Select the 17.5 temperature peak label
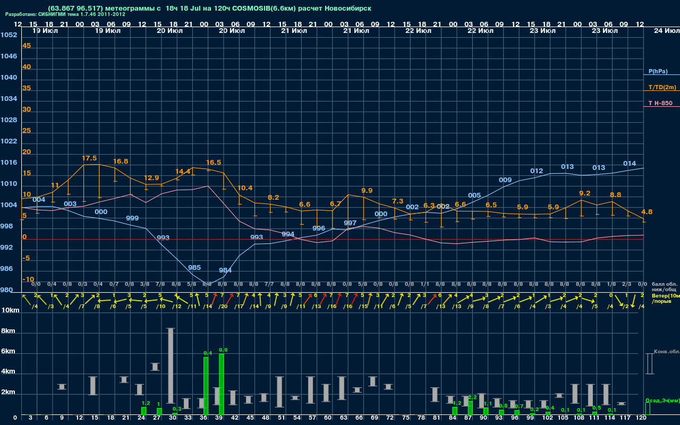Screen dimensions: 680x425 pyautogui.click(x=89, y=158)
